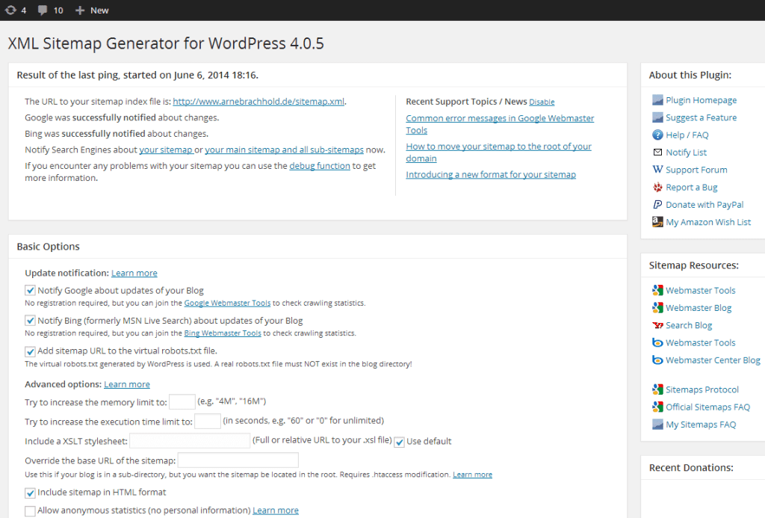Uncheck Add sitemap URL to virtual robots.txt
Screen dimensions: 765x518
tap(30, 351)
